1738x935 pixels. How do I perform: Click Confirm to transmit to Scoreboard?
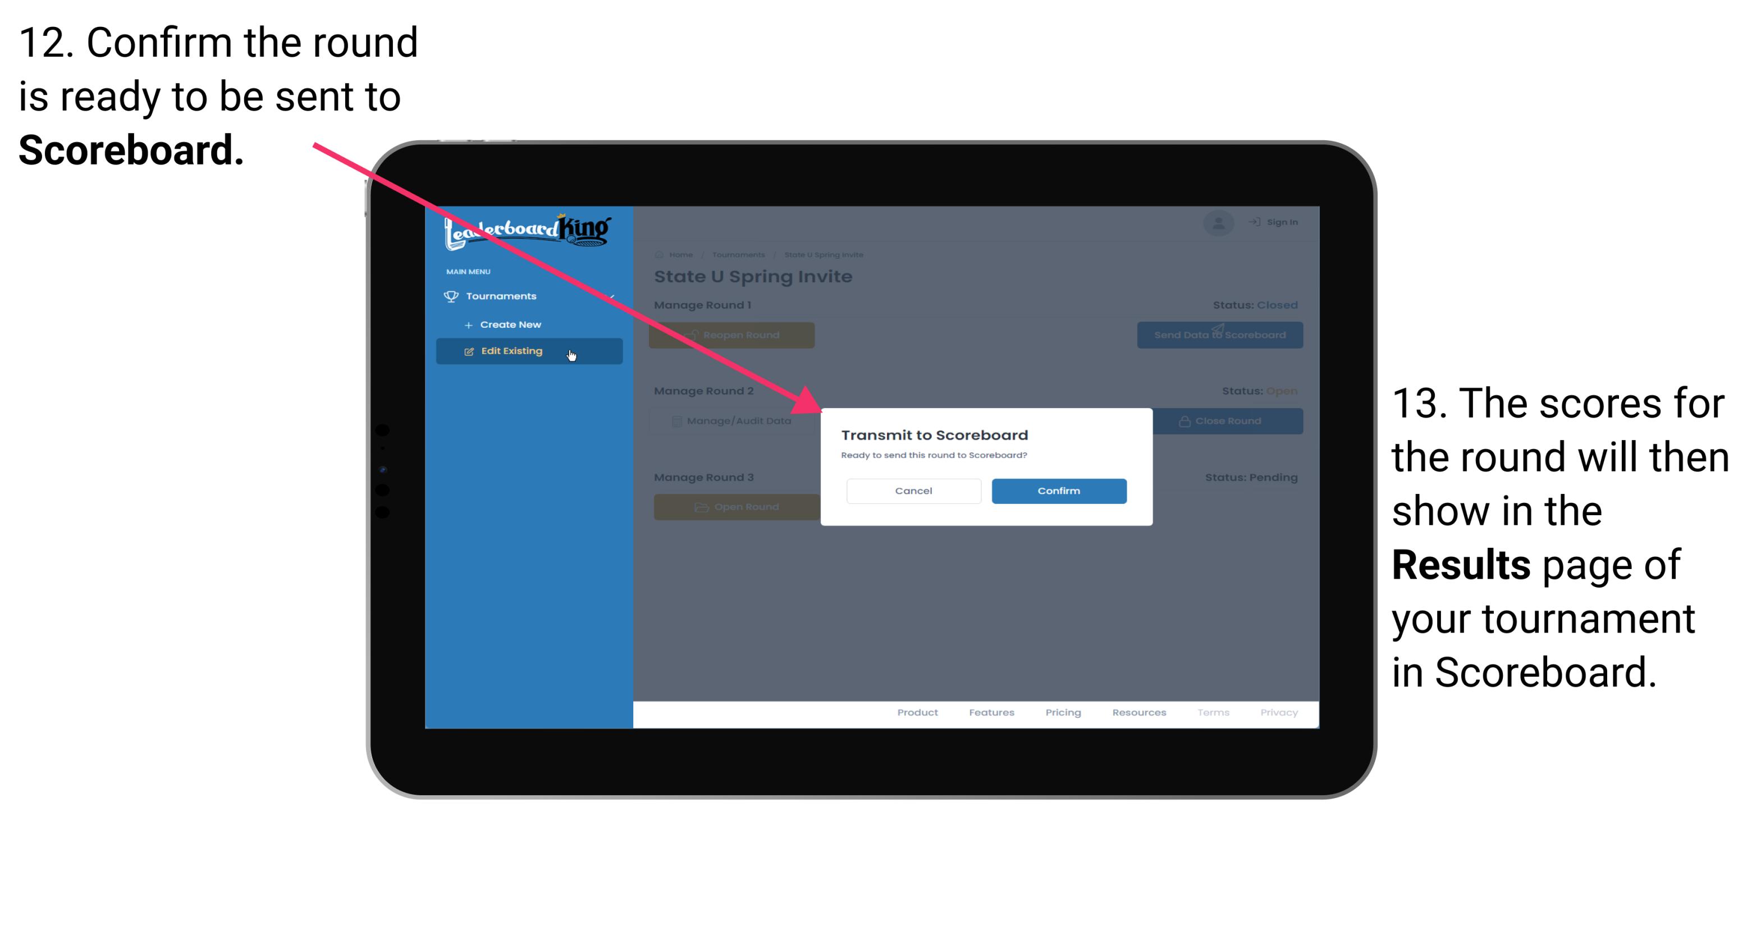point(1056,489)
